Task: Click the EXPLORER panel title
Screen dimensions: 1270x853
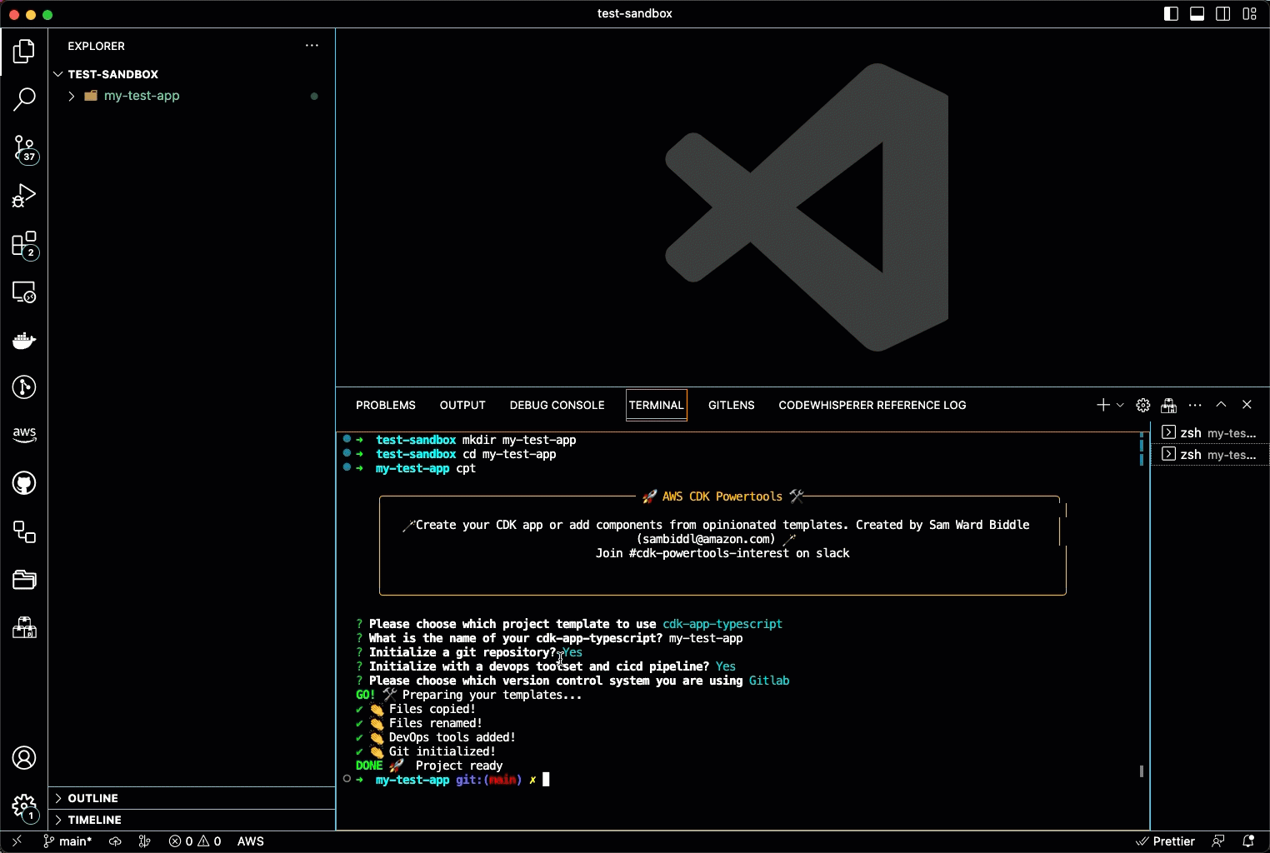Action: point(96,46)
